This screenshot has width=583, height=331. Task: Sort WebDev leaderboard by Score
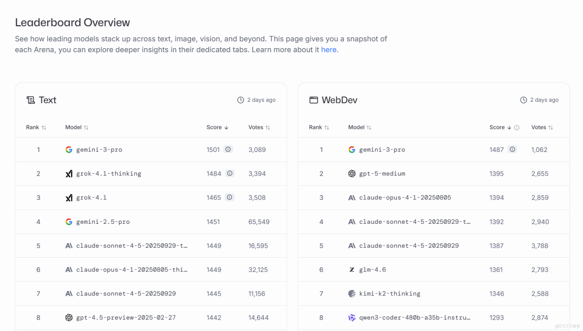tap(500, 127)
